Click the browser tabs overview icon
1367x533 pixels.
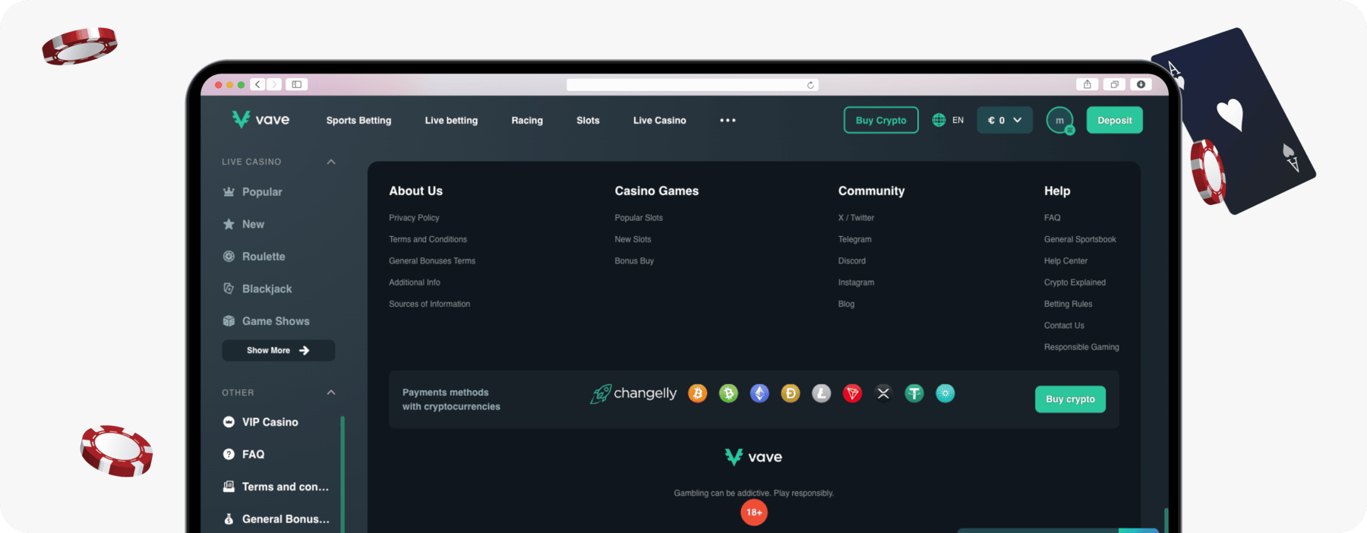1114,84
